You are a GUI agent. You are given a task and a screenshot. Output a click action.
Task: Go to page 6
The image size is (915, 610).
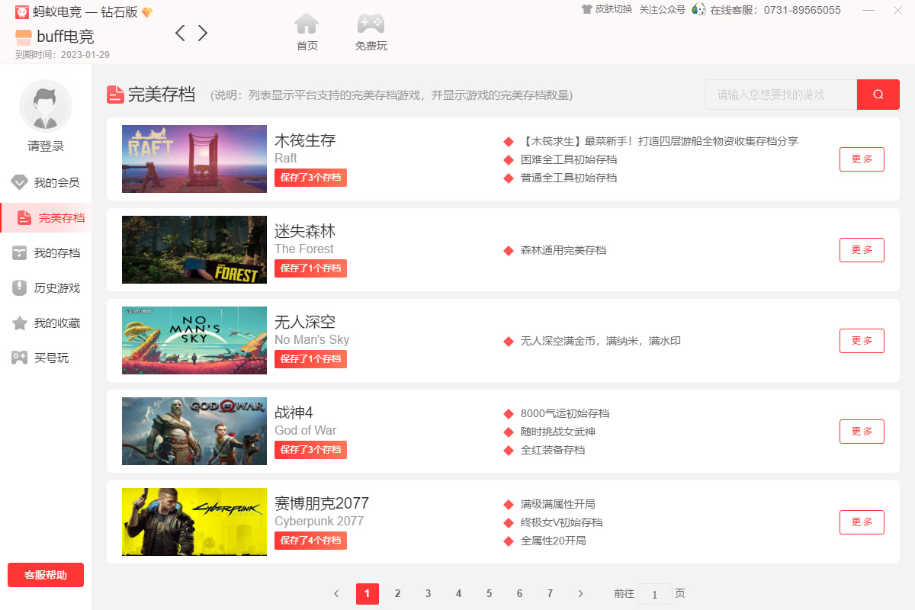point(519,594)
